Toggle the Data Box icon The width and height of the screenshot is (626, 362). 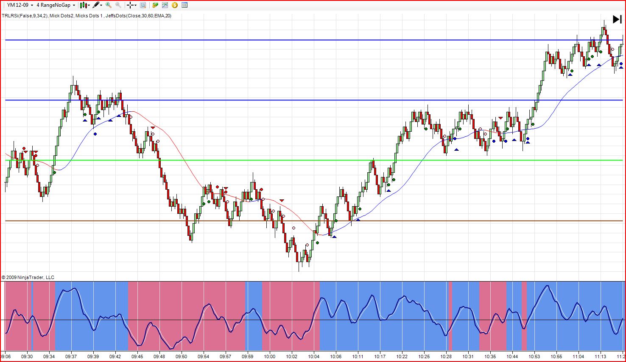tap(143, 5)
